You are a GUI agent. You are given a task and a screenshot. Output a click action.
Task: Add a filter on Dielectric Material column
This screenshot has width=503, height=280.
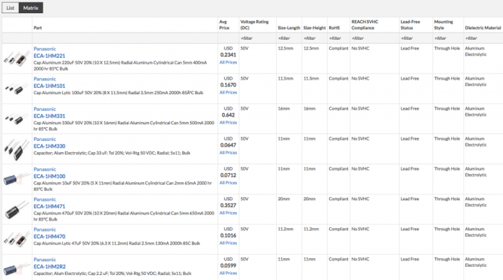[x=472, y=38]
